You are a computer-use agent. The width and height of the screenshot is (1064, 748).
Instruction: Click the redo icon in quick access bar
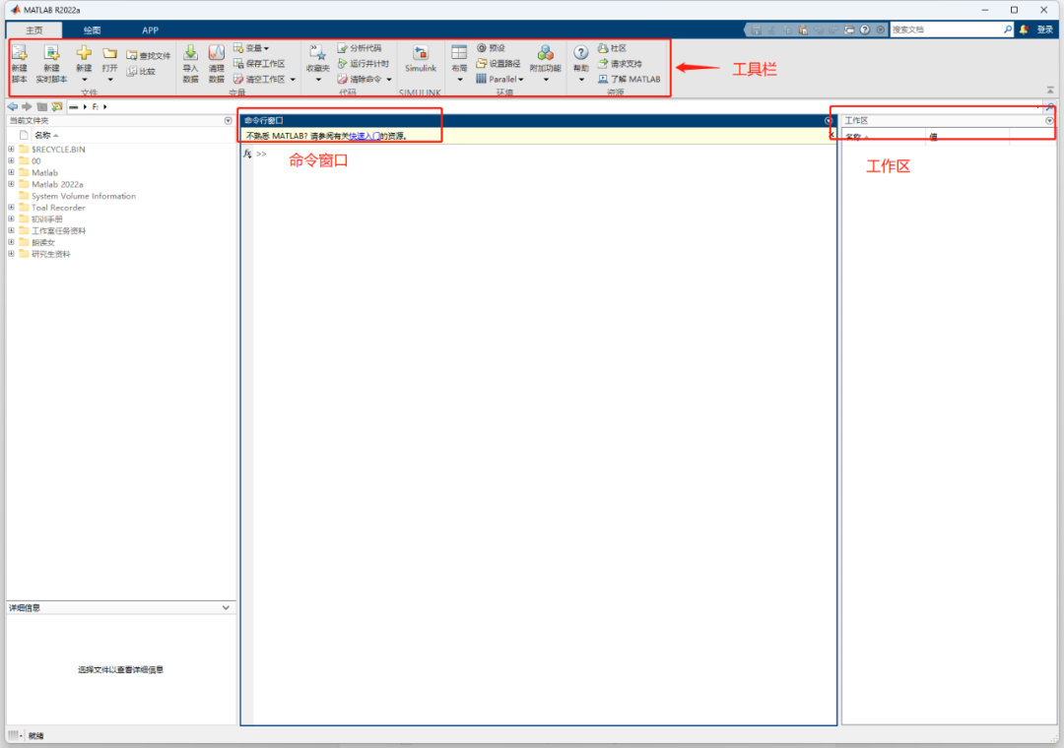click(833, 30)
